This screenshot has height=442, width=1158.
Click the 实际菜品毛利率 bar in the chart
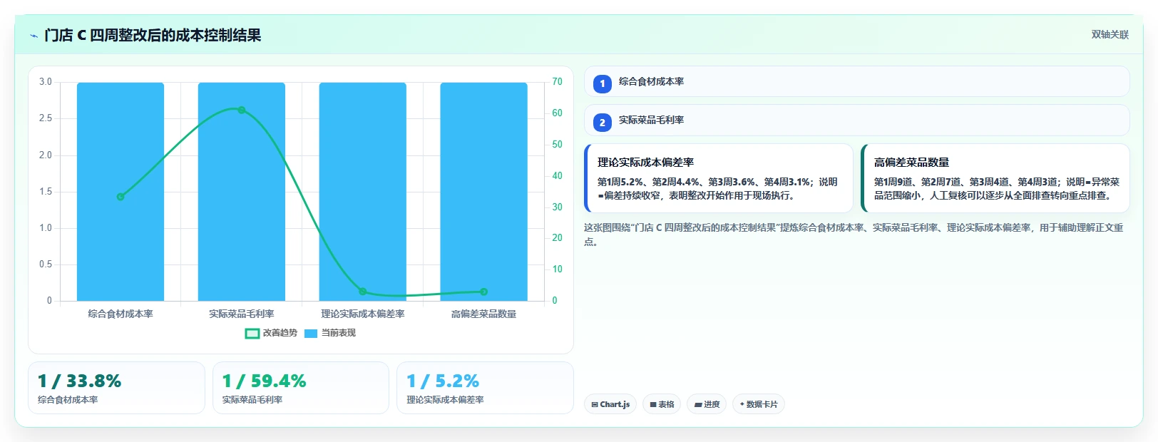pyautogui.click(x=242, y=192)
